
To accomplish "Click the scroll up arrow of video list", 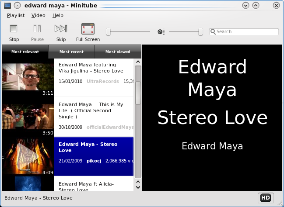I will [x=138, y=62].
